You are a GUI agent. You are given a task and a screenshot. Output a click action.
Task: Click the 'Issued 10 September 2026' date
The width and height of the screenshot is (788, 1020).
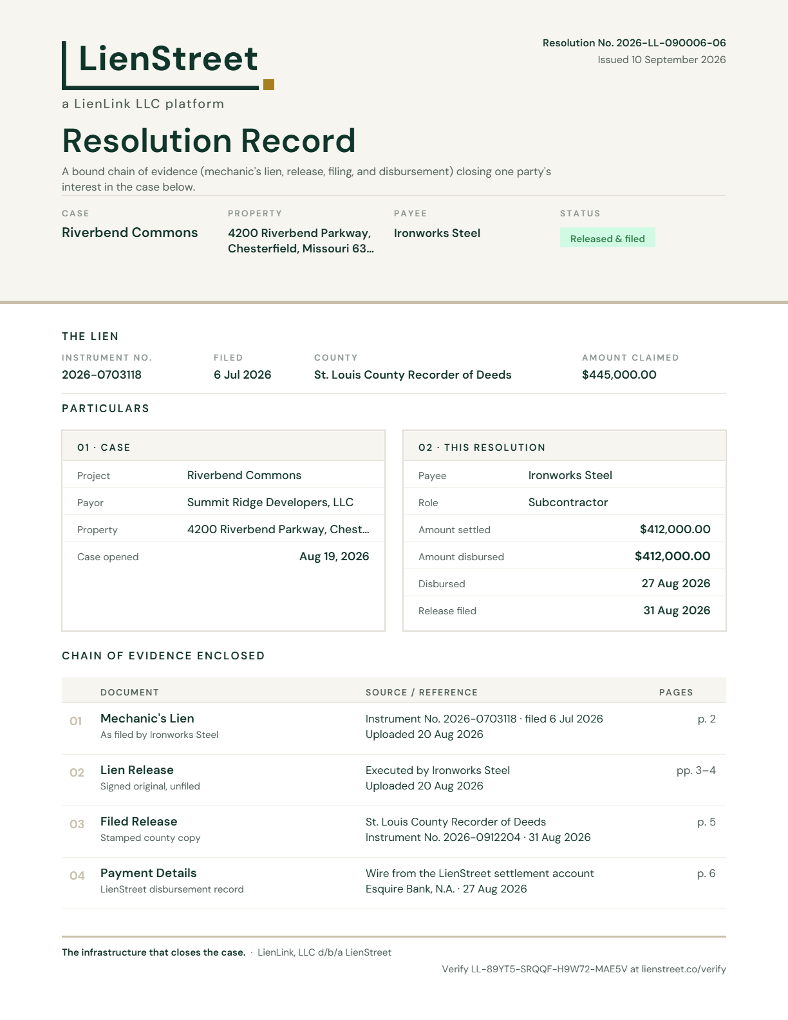(662, 59)
